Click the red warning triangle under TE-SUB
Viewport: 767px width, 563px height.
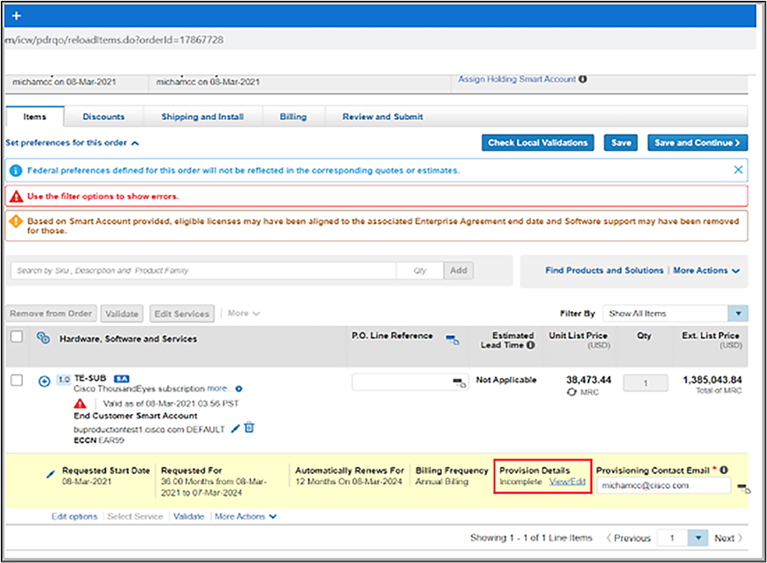tap(80, 404)
